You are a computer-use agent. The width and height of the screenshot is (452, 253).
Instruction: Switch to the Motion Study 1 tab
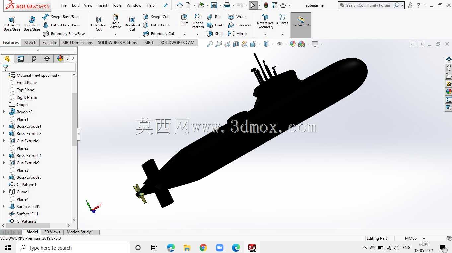tap(80, 232)
